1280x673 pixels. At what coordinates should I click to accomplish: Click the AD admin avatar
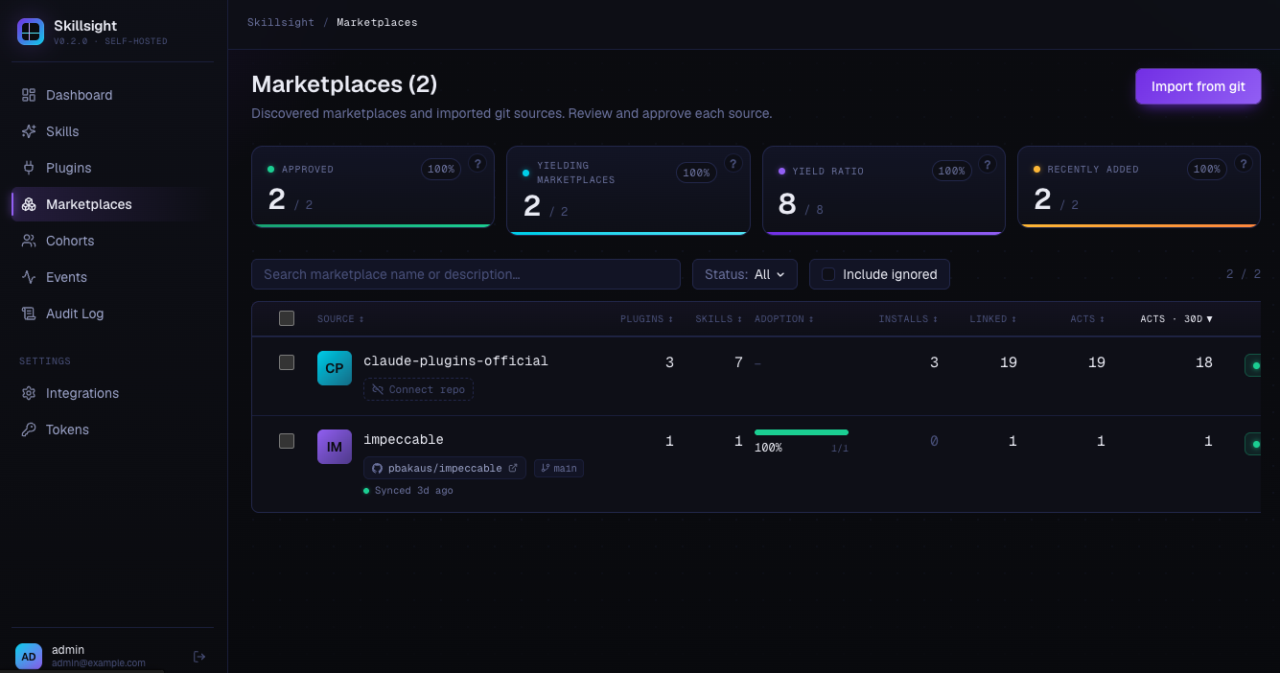pyautogui.click(x=29, y=657)
